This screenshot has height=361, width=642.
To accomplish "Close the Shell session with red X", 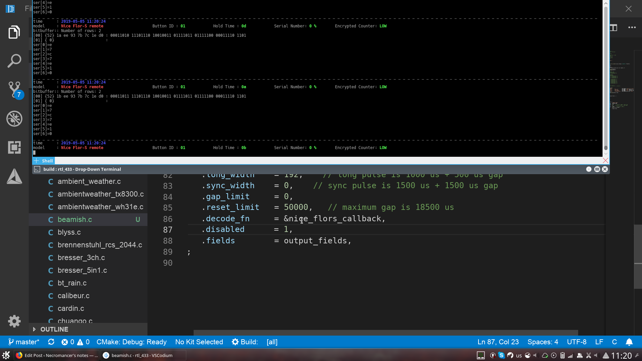I will click(605, 160).
